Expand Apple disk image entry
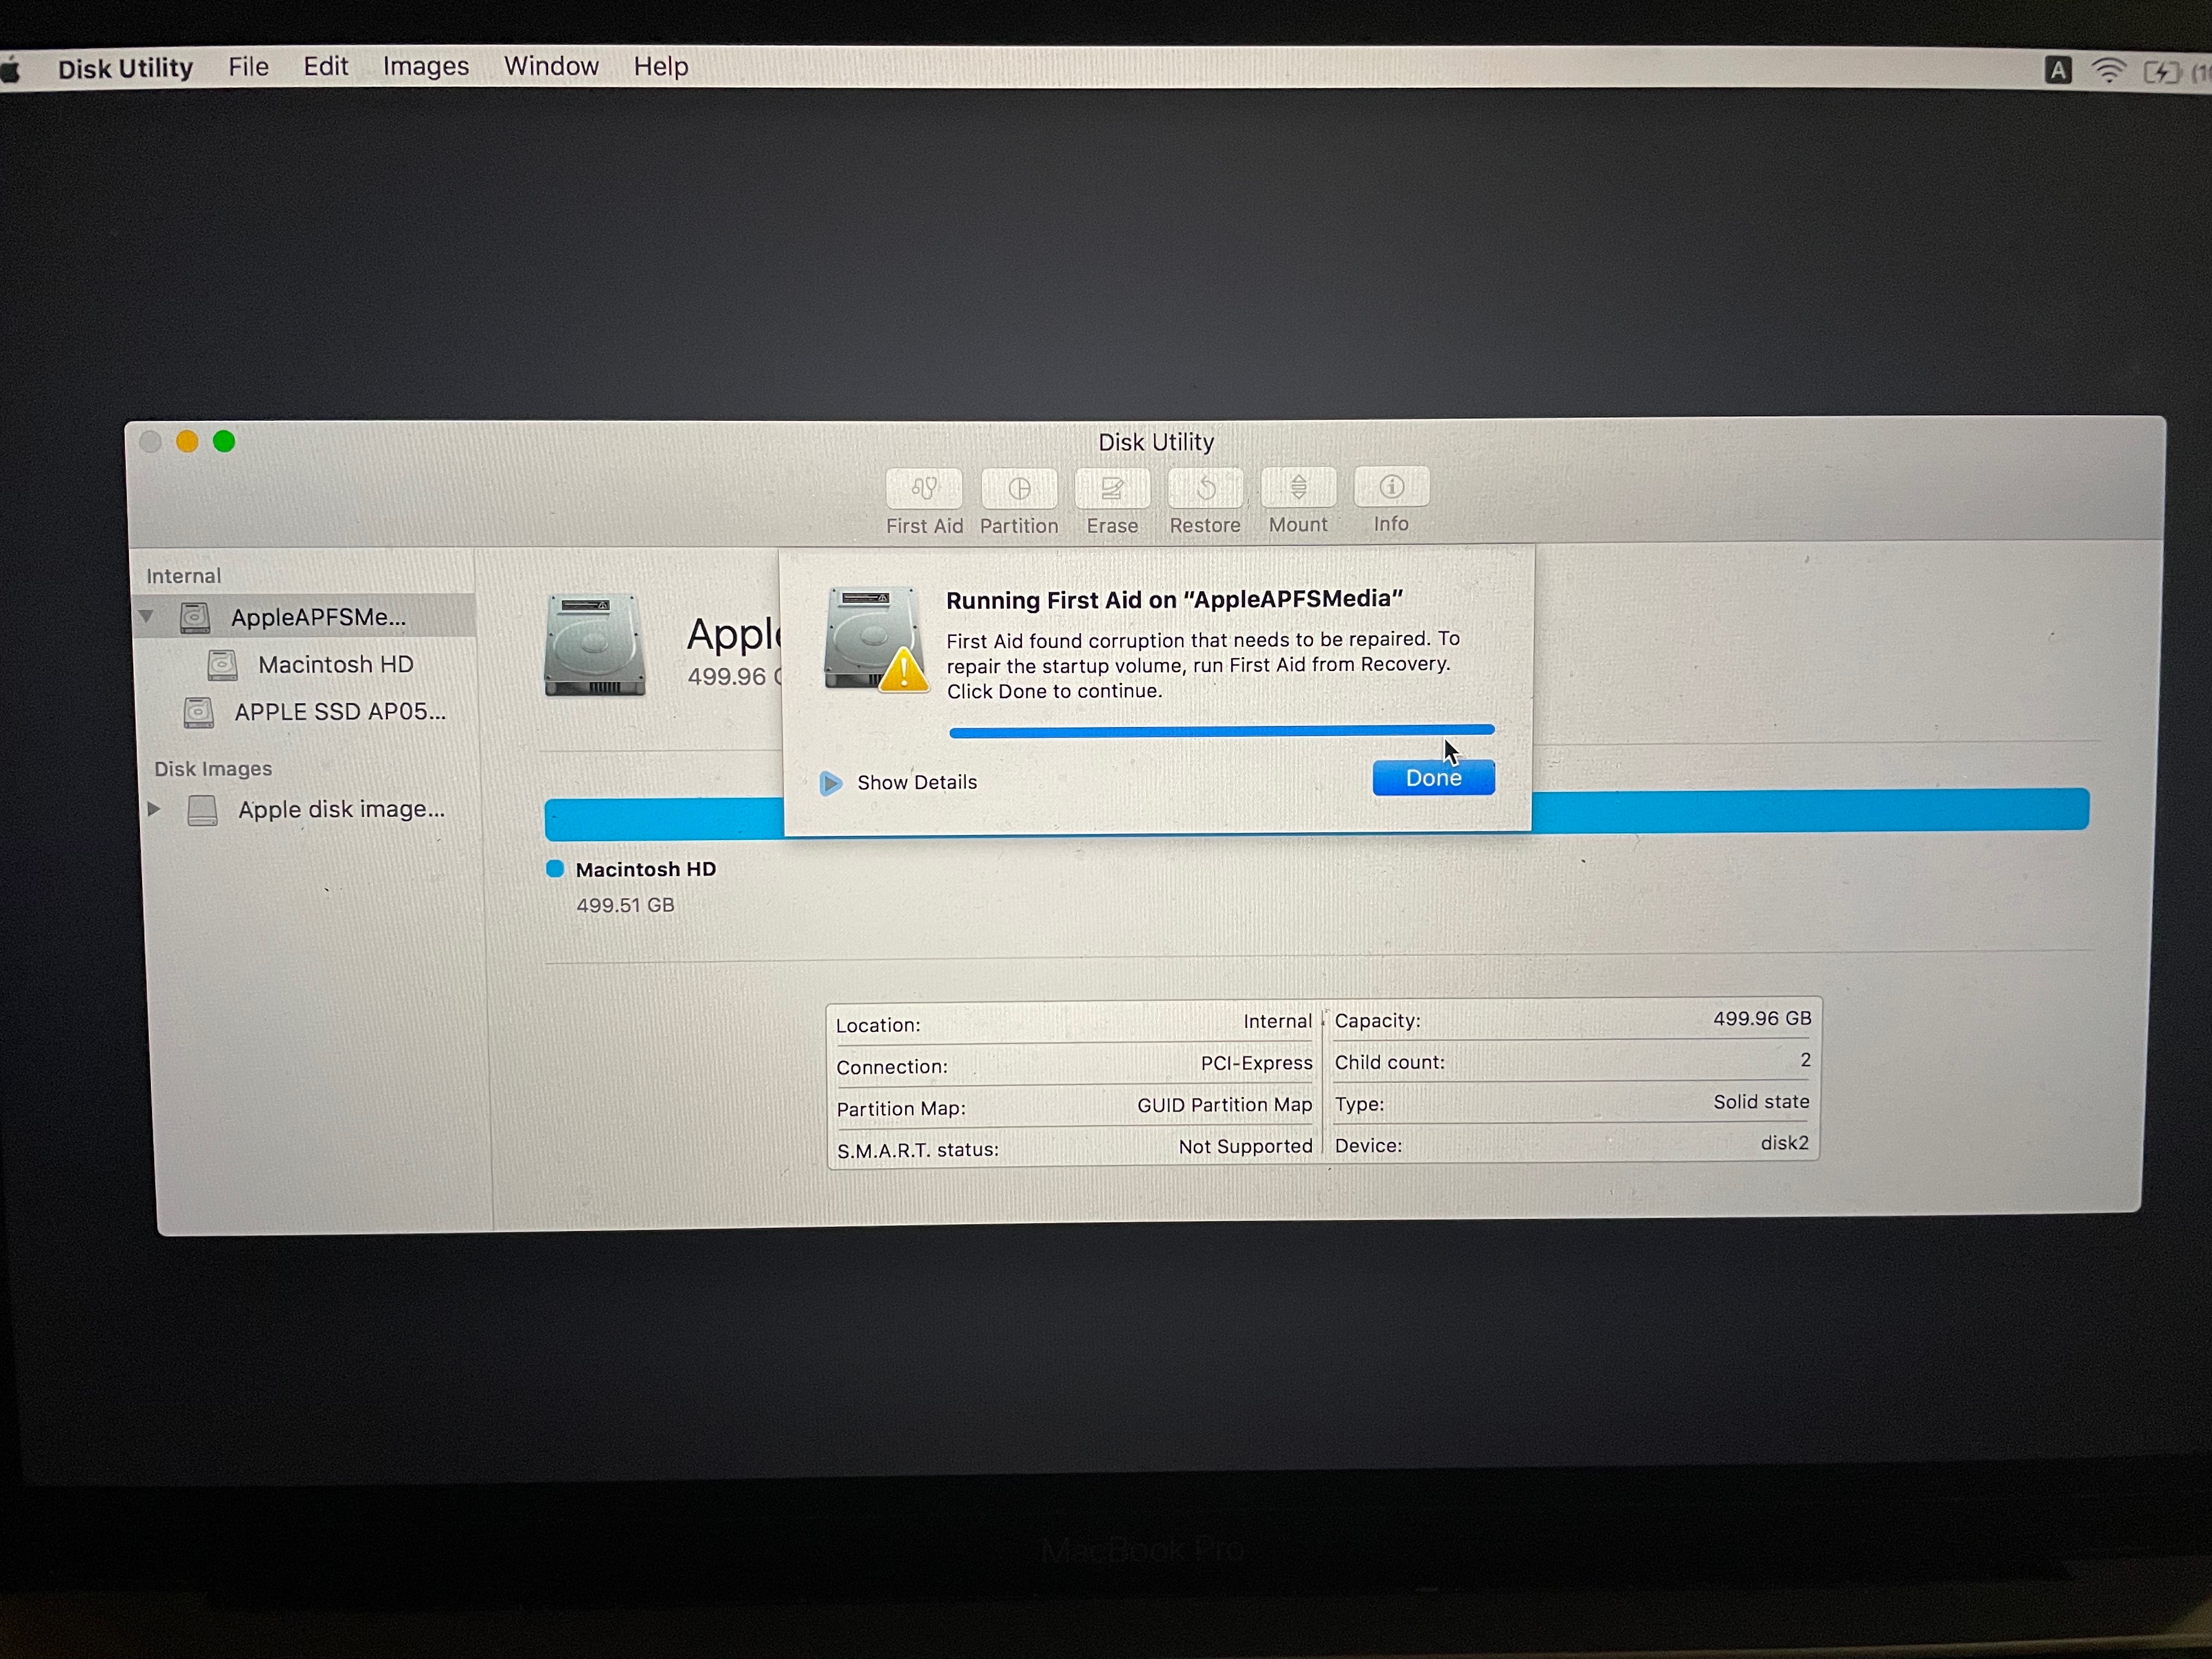Image resolution: width=2212 pixels, height=1659 pixels. [154, 808]
